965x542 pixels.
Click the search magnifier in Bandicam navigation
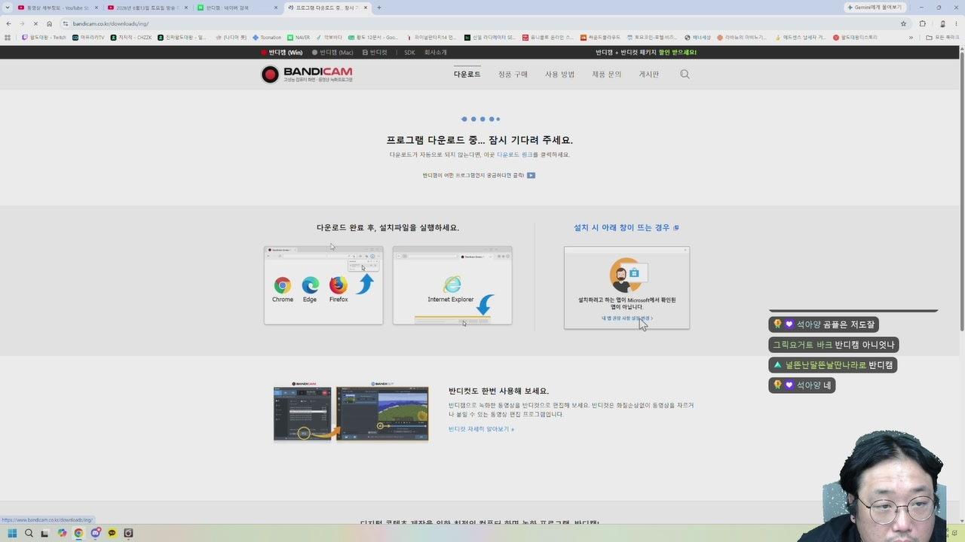[x=685, y=75]
